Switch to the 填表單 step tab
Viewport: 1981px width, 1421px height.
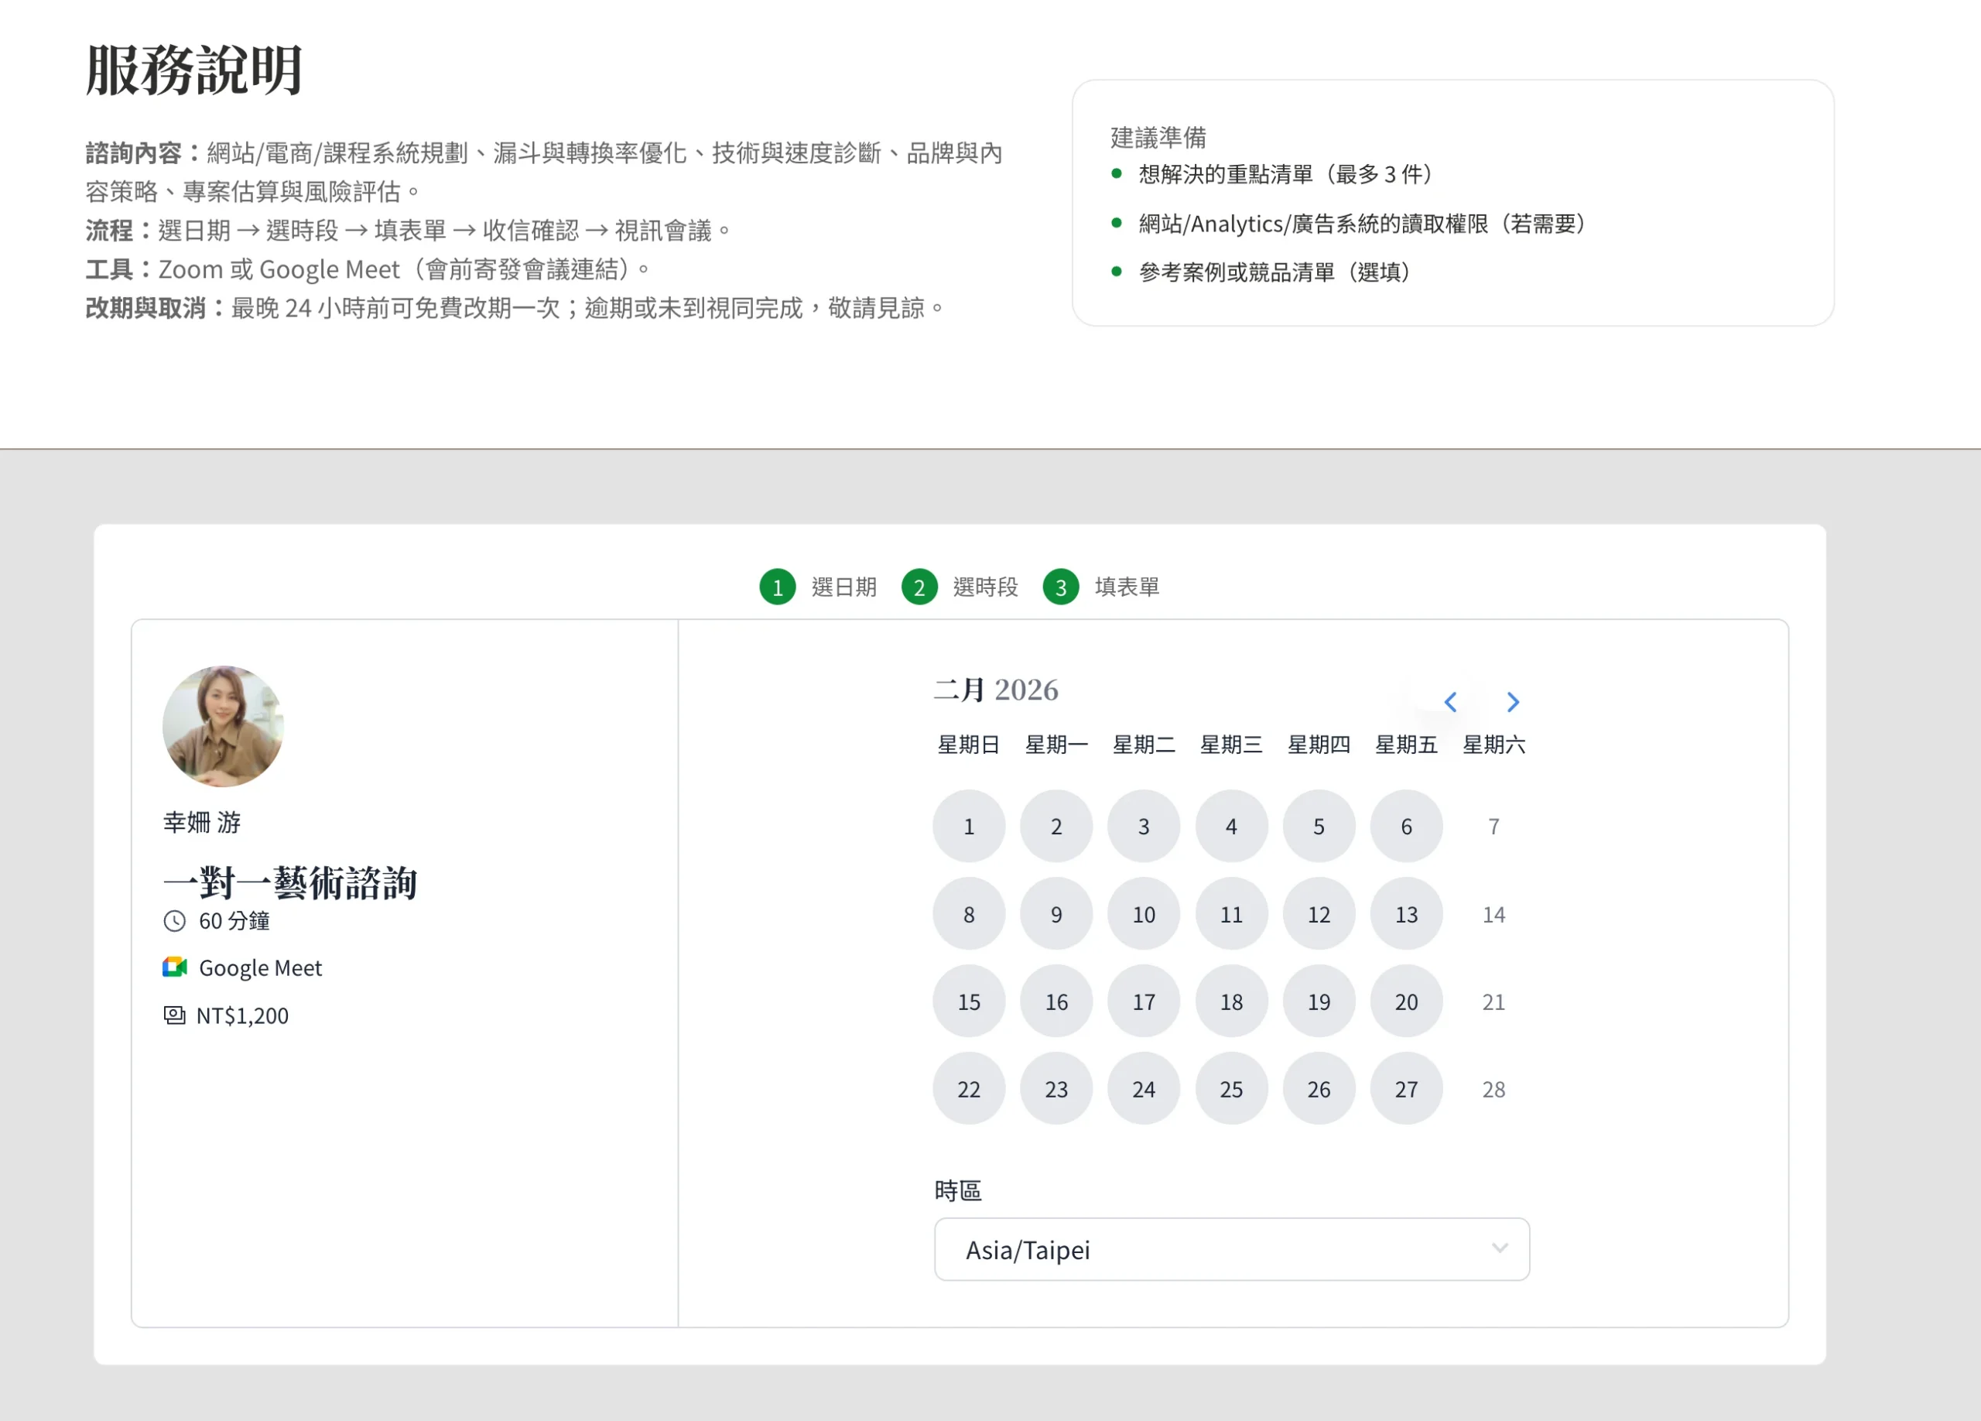pyautogui.click(x=1127, y=587)
